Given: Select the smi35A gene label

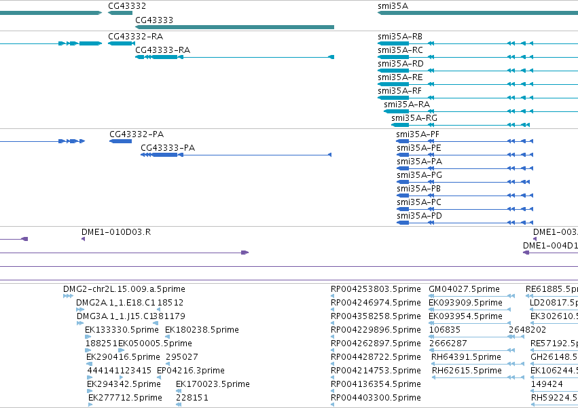Looking at the screenshot, I should tap(393, 6).
